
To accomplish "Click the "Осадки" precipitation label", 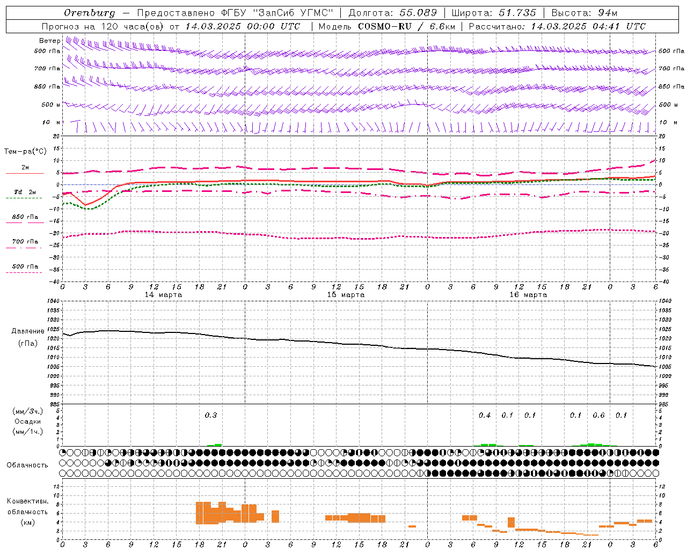I will tap(27, 421).
